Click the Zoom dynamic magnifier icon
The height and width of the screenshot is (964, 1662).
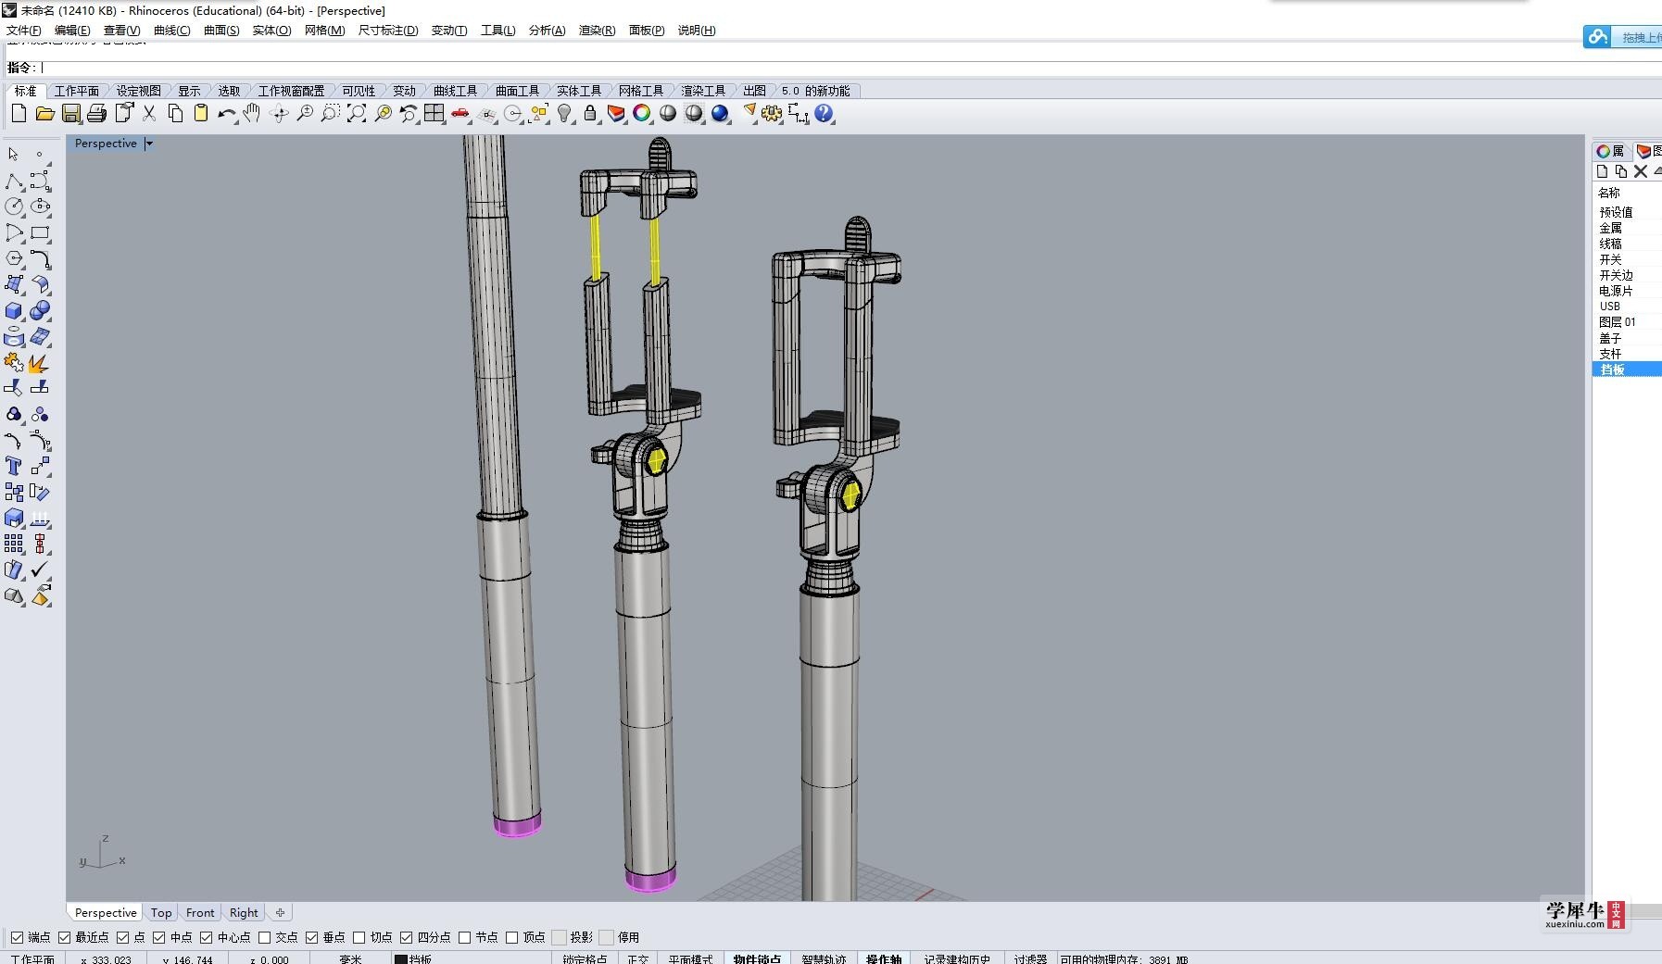(x=305, y=114)
